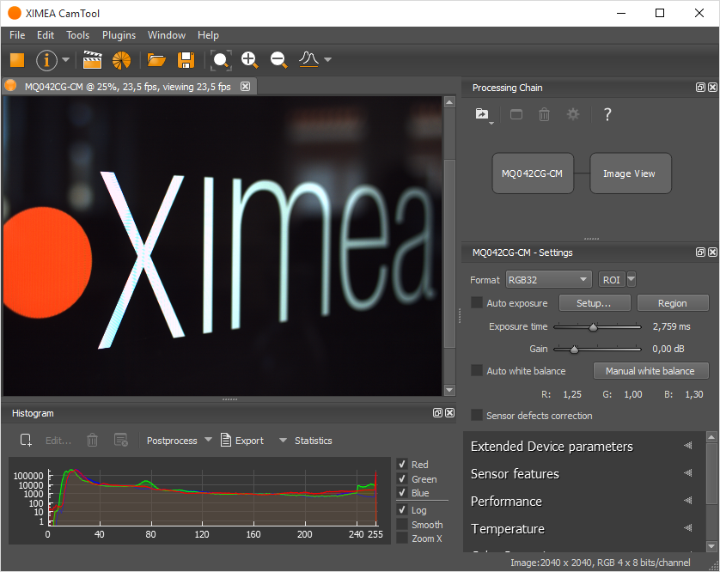Open the Edit menu
Image resolution: width=720 pixels, height=572 pixels.
coord(46,35)
